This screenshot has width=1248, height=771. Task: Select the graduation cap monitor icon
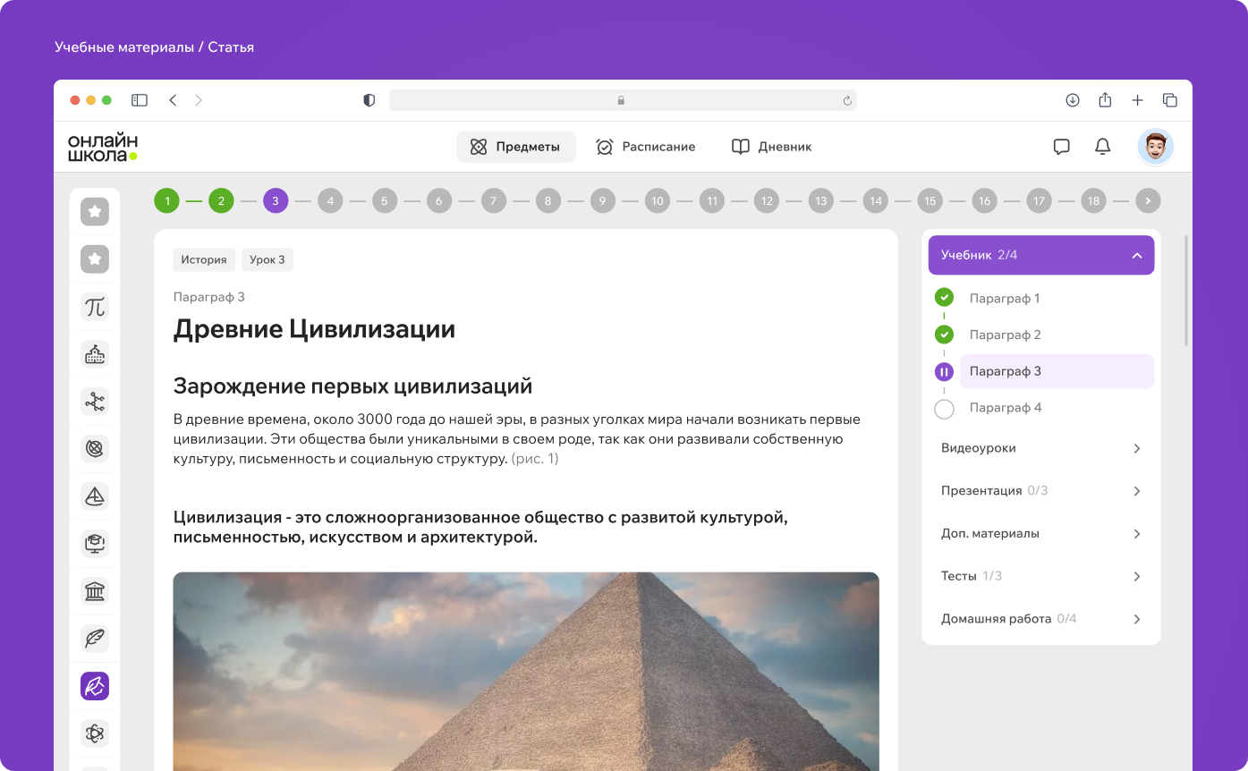[x=94, y=543]
